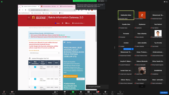Stop loading the page in the browser
Screen dimensions: 169x95
point(26,10)
